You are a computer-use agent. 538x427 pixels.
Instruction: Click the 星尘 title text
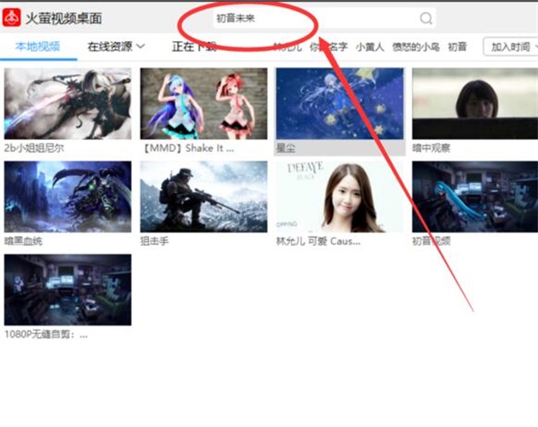point(285,148)
